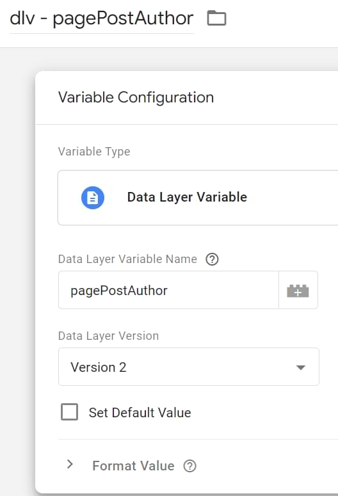
Task: Select the Version 2 text in the dropdown
Action: tap(99, 367)
